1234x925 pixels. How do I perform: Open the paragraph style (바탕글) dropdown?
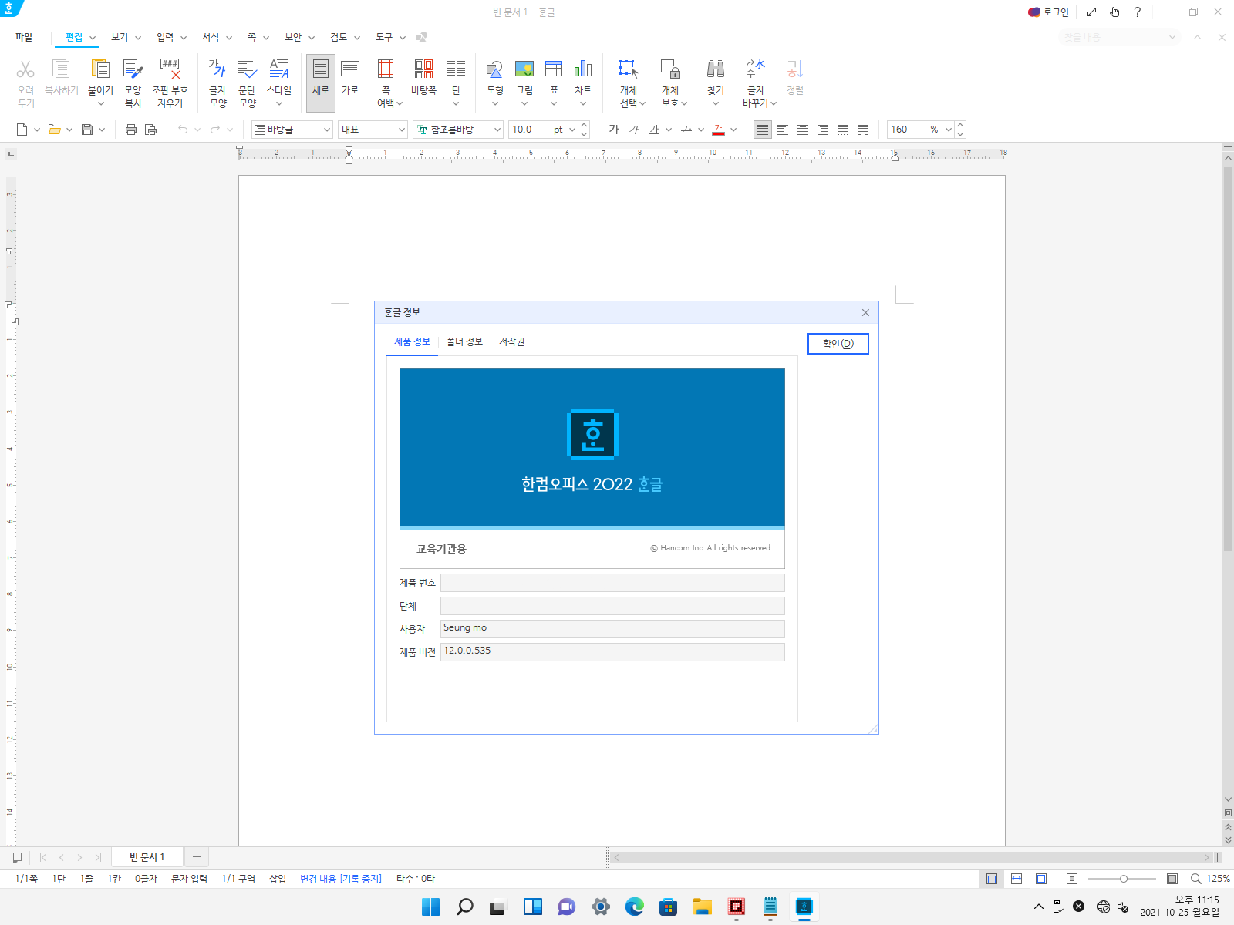pyautogui.click(x=327, y=129)
